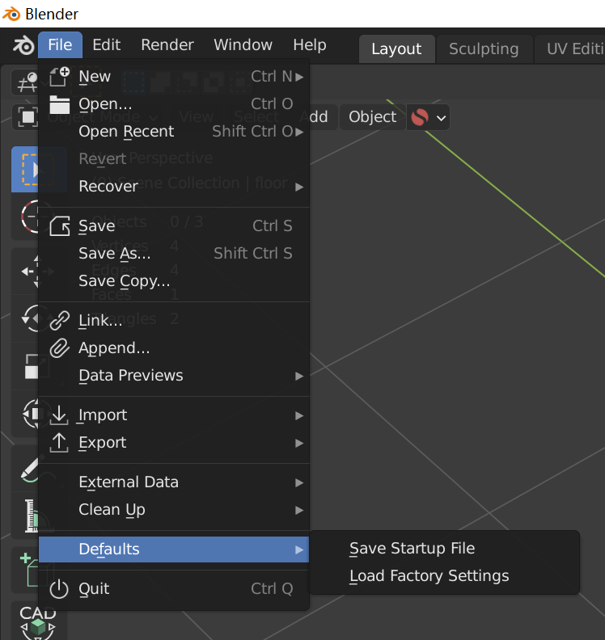Expand the Import submenu
Screen dimensions: 605x640
click(174, 415)
